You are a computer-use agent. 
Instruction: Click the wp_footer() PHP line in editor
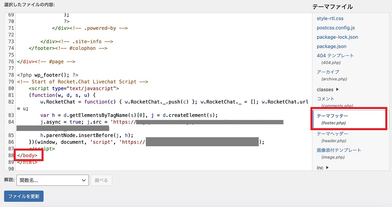click(x=47, y=75)
